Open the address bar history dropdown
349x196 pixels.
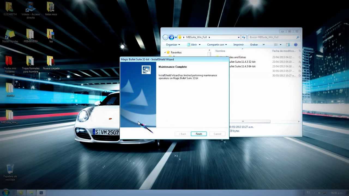click(x=239, y=37)
